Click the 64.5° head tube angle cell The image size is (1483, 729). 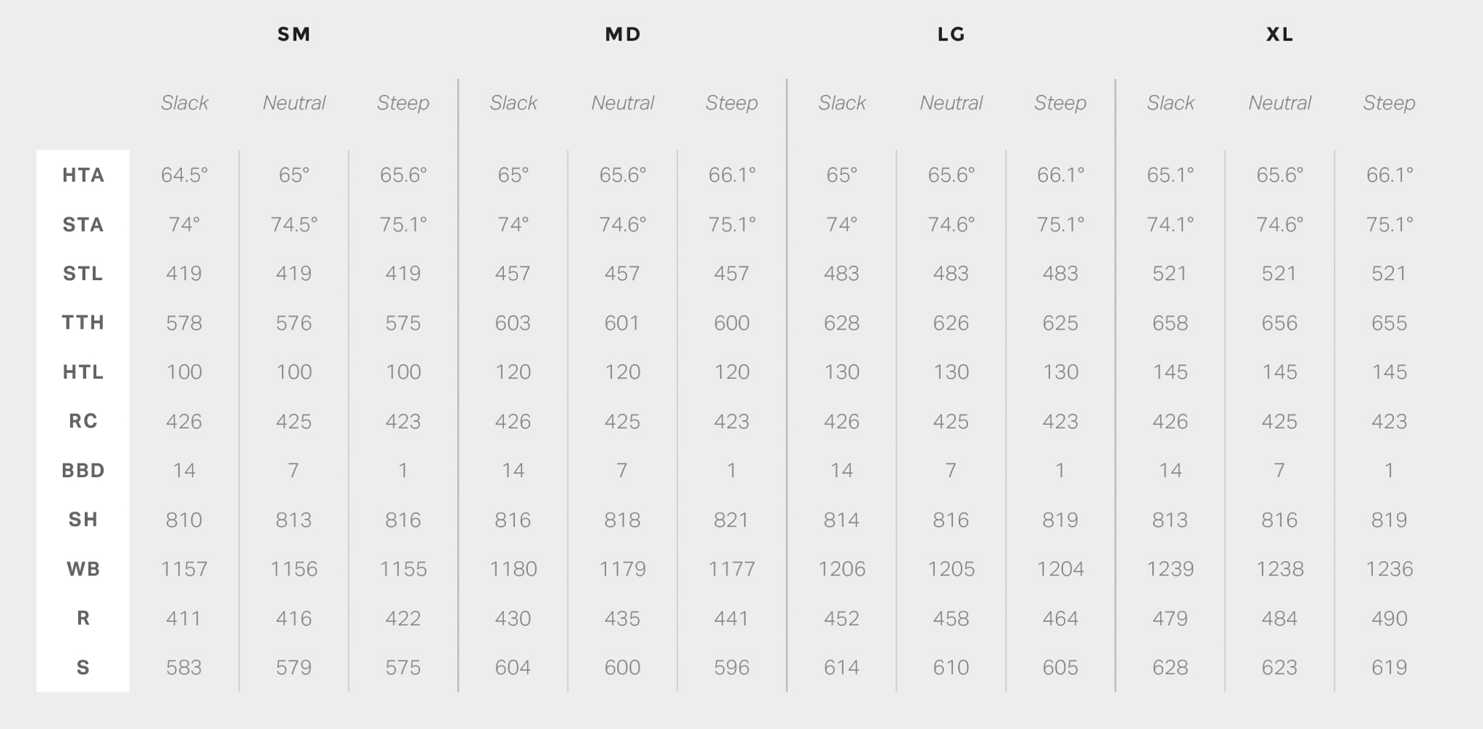pos(185,175)
